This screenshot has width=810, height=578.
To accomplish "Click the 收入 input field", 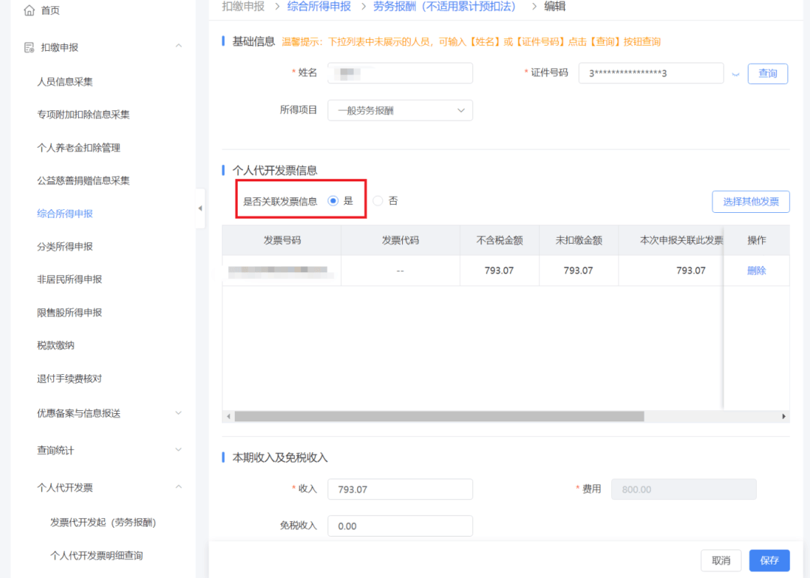I will (400, 490).
